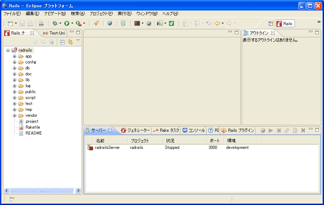Viewport: 324px width, 205px height.
Task: Expand the app folder
Action: pyautogui.click(x=14, y=56)
